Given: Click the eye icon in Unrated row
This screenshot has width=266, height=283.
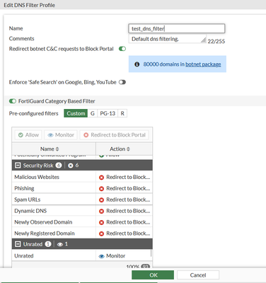Looking at the screenshot, I should [x=101, y=256].
